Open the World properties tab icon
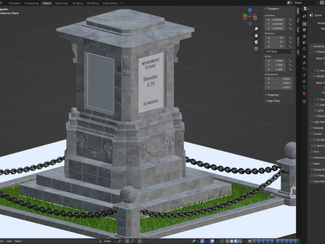The width and height of the screenshot is (325, 244). (x=305, y=49)
